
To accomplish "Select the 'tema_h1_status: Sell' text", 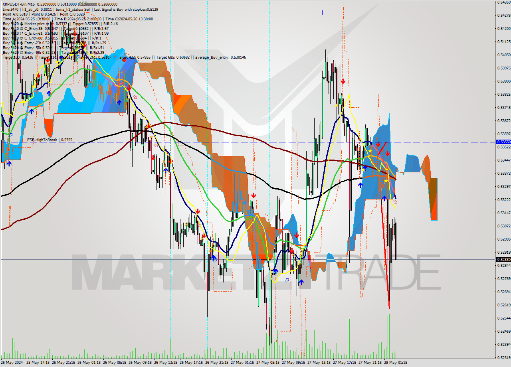I will tap(74, 9).
